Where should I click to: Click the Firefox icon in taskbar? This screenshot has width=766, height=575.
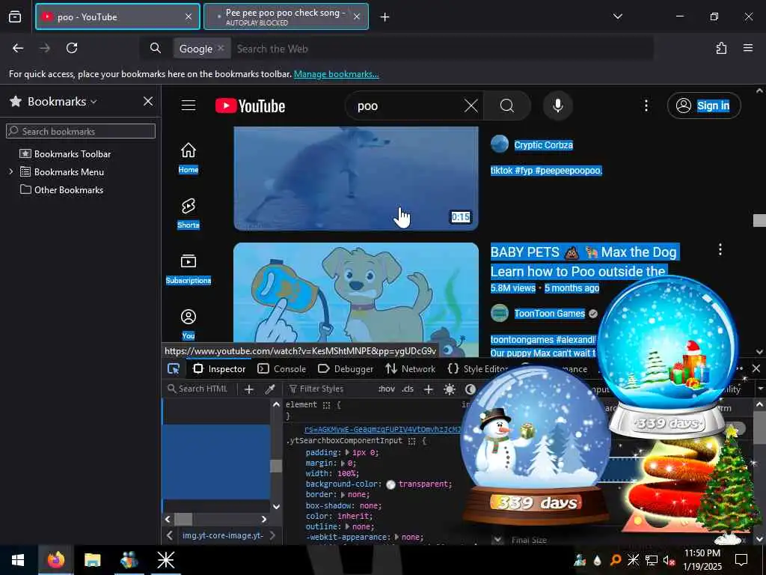pos(55,560)
